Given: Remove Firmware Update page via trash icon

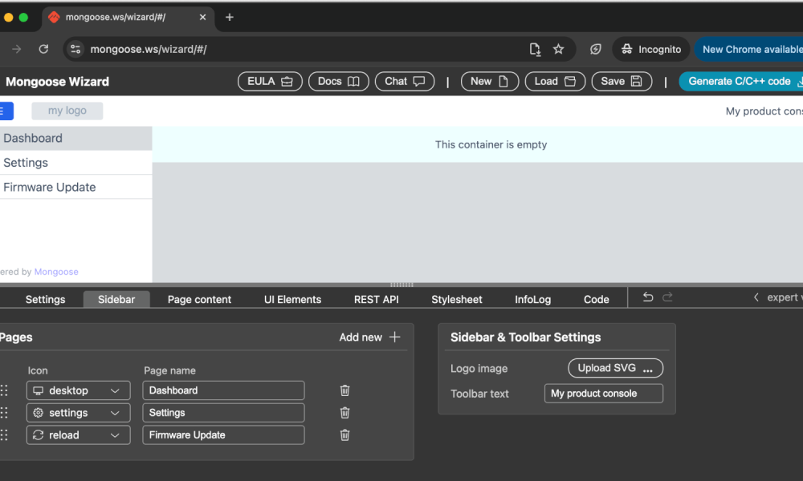Looking at the screenshot, I should pyautogui.click(x=344, y=435).
